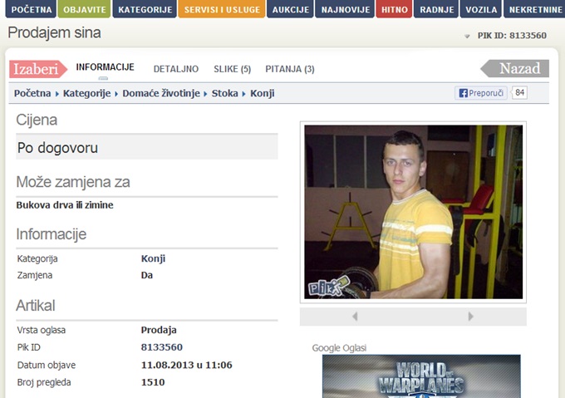The image size is (565, 398).
Task: Click the Pik ID value 8133560
Action: pos(162,347)
